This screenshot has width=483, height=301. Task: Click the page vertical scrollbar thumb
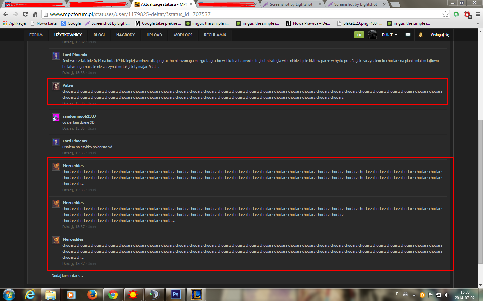coord(480,192)
